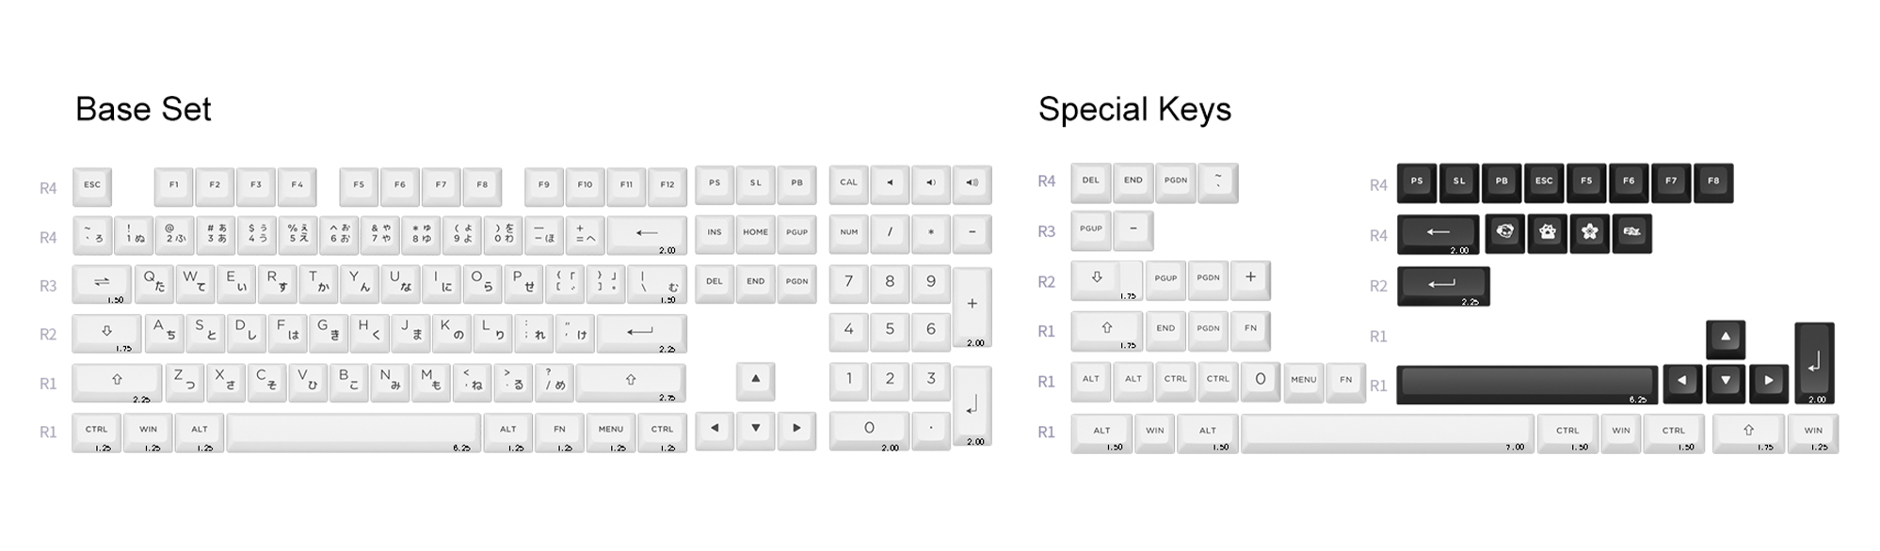Select the black vertical Enter keycap
Image resolution: width=1880 pixels, height=551 pixels.
1814,362
